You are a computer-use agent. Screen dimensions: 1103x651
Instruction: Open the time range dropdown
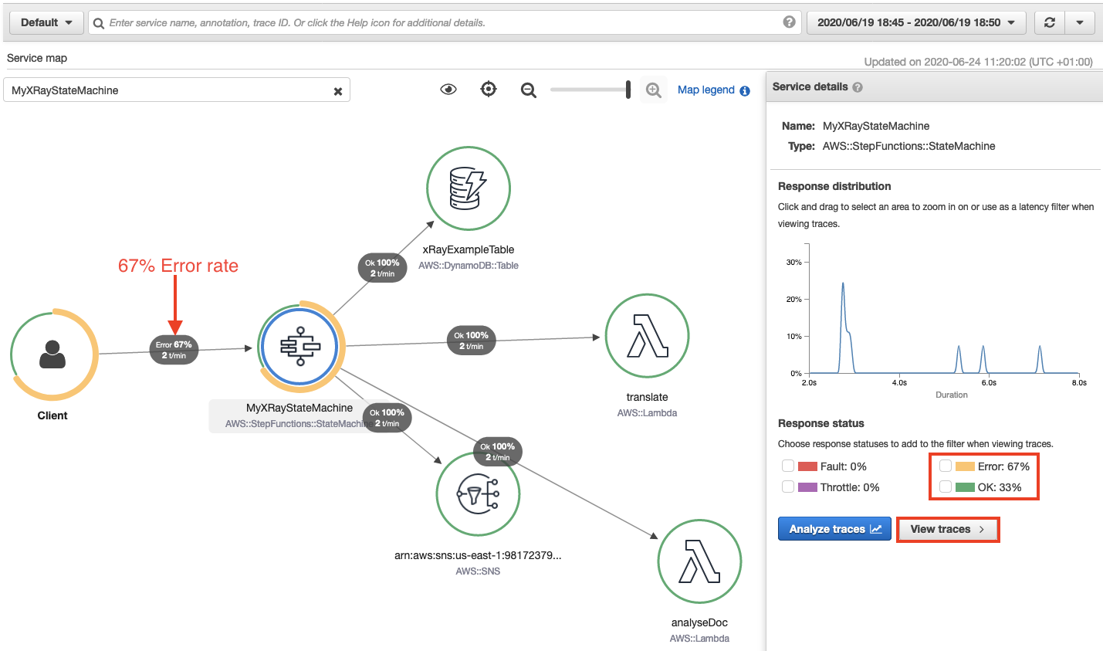916,22
